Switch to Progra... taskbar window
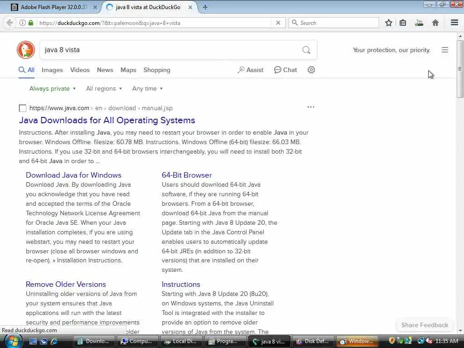This screenshot has width=464, height=348. [x=225, y=341]
